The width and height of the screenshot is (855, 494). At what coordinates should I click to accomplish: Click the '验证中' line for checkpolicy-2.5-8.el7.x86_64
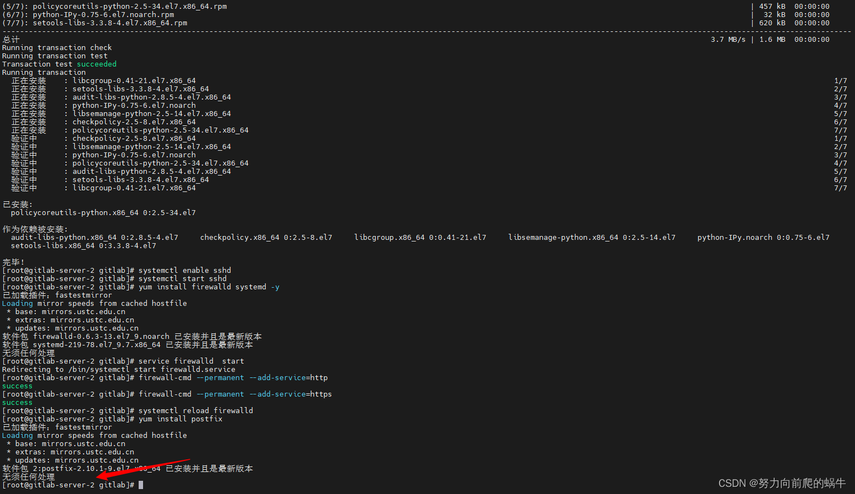(103, 139)
